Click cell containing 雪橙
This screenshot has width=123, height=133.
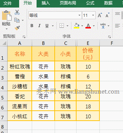coord(20,76)
